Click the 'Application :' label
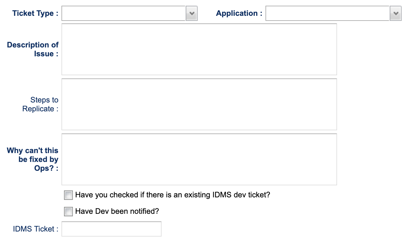 click(239, 14)
